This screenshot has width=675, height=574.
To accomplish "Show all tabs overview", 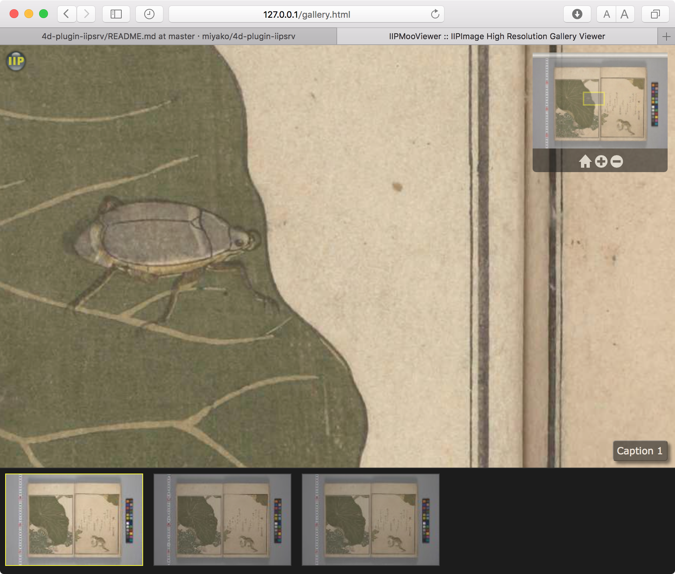I will click(x=655, y=14).
